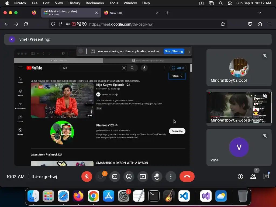This screenshot has height=207, width=276.
Task: Raise hand in the meeting
Action: pos(157,176)
